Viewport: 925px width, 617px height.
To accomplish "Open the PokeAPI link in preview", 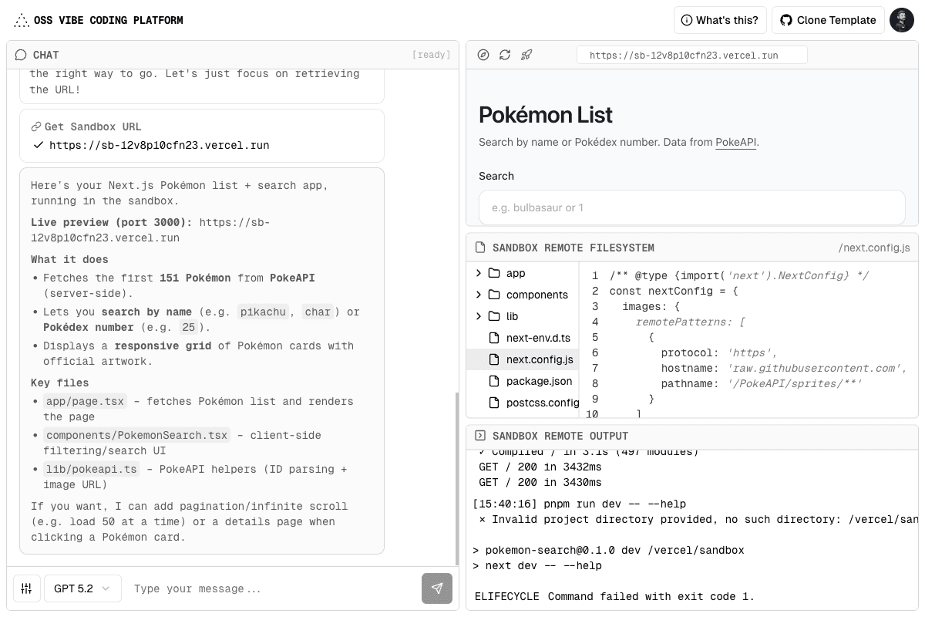I will [735, 142].
